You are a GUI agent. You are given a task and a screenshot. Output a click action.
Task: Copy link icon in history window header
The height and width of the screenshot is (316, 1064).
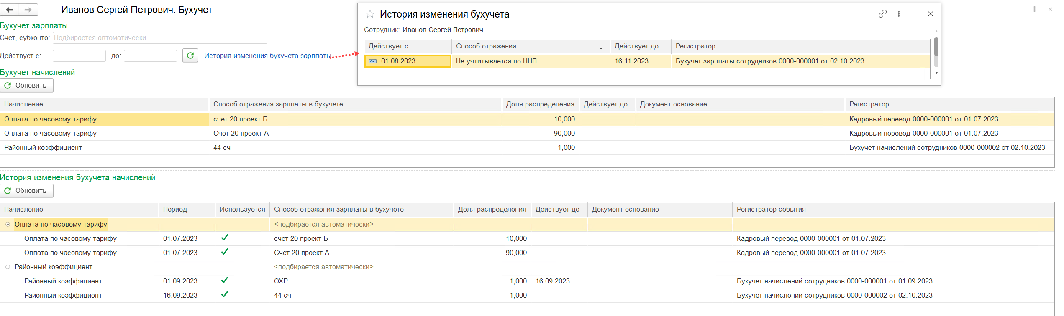coord(882,14)
